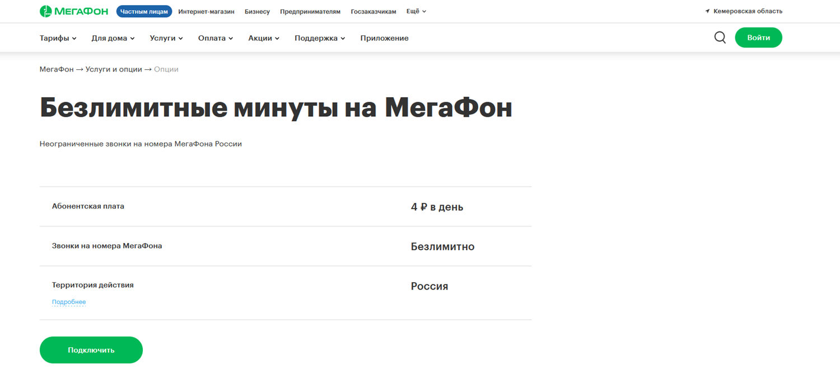Click the Звонки на номера МегаФона label
The image size is (840, 379).
[107, 246]
